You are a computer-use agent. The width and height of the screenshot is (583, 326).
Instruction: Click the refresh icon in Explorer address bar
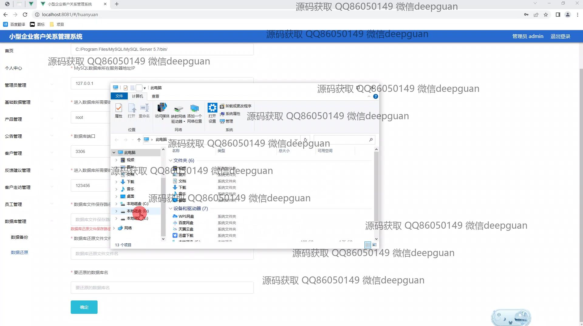click(305, 140)
